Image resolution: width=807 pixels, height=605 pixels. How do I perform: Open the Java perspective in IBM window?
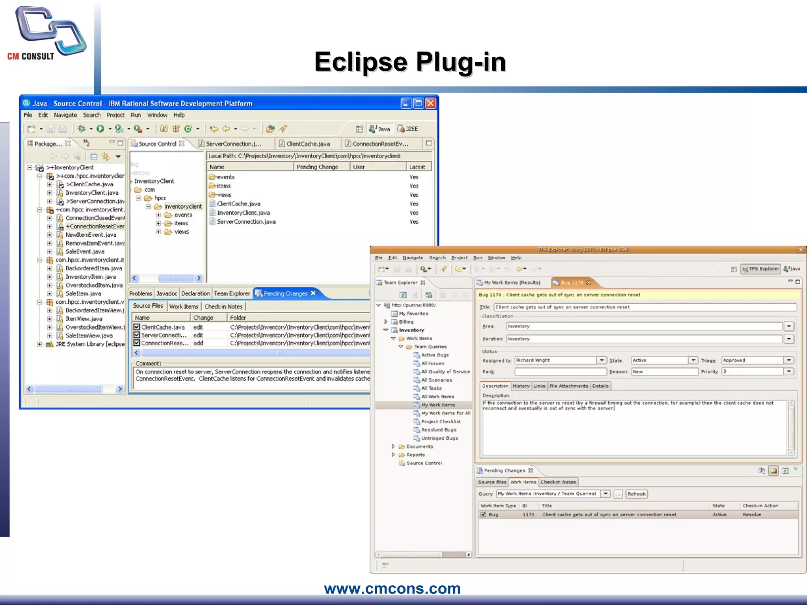[x=380, y=129]
